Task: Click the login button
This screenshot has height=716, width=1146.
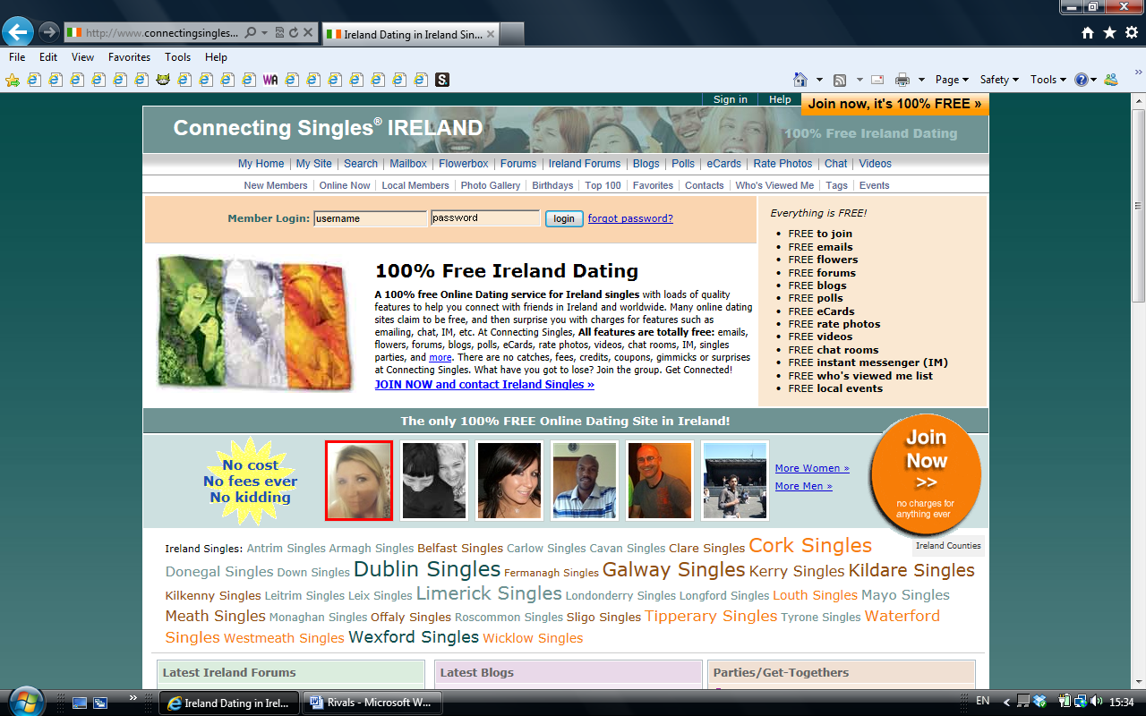Action: tap(564, 218)
